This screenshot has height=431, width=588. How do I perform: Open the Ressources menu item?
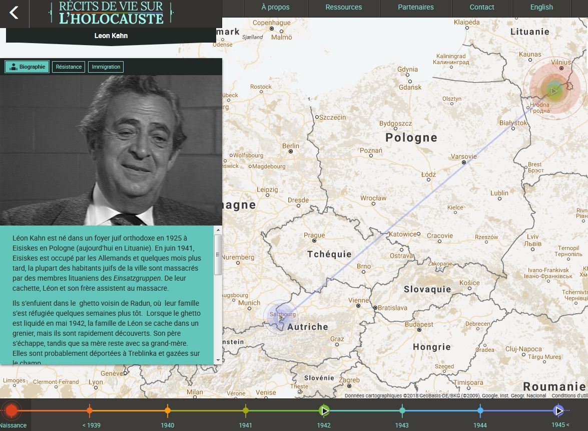(x=343, y=7)
